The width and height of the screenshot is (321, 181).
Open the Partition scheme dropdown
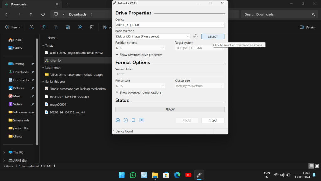(x=140, y=48)
